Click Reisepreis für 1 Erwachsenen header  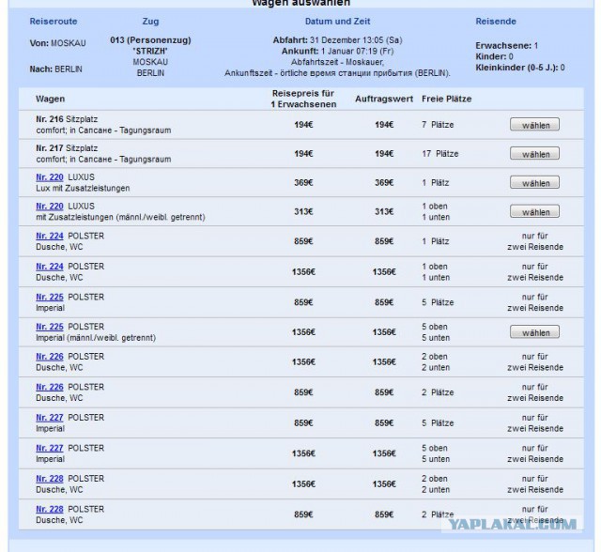(x=303, y=99)
